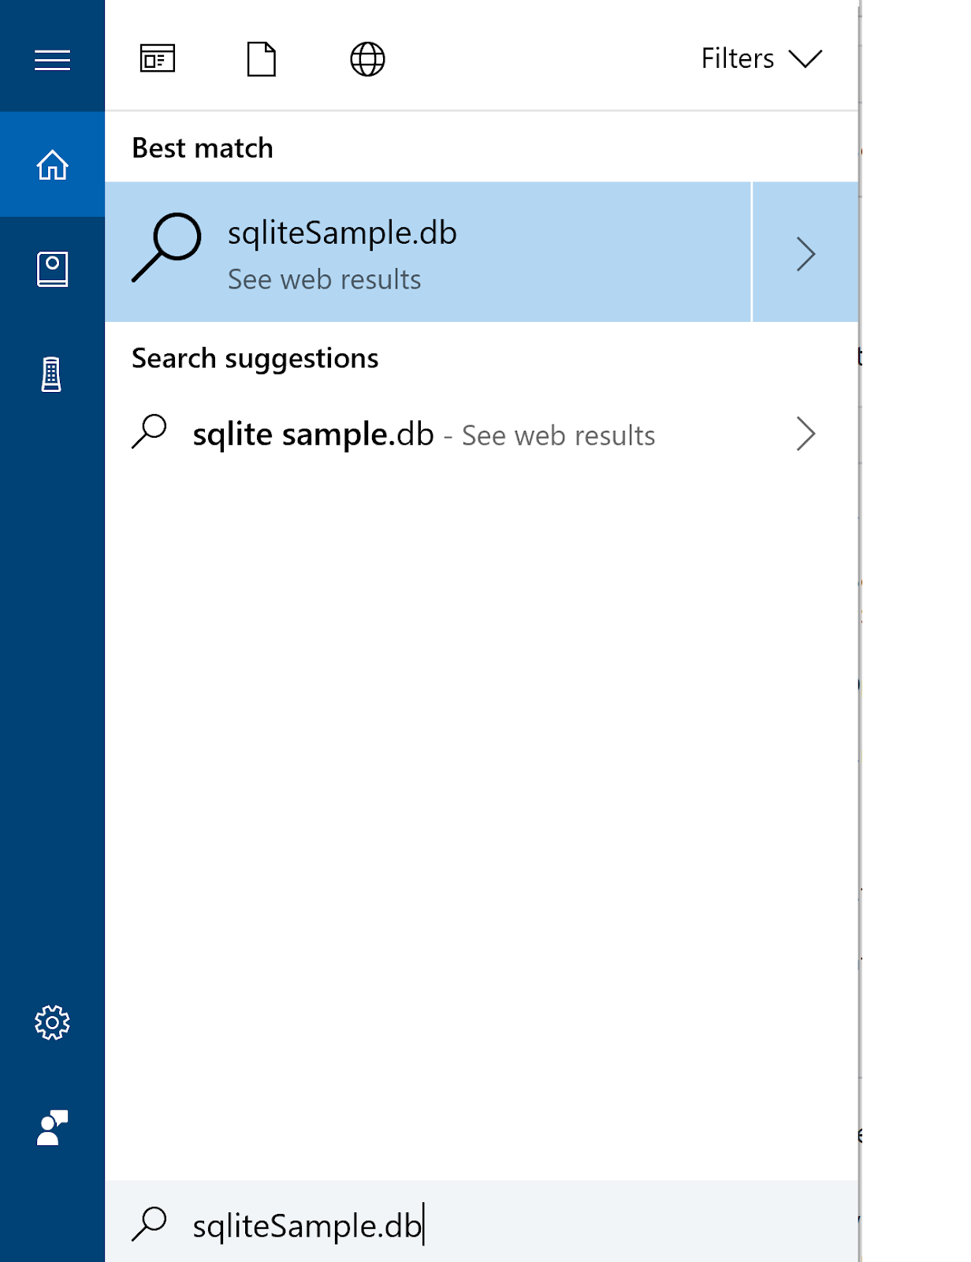Image resolution: width=971 pixels, height=1262 pixels.
Task: Filter results by Documents icon
Action: [x=261, y=59]
